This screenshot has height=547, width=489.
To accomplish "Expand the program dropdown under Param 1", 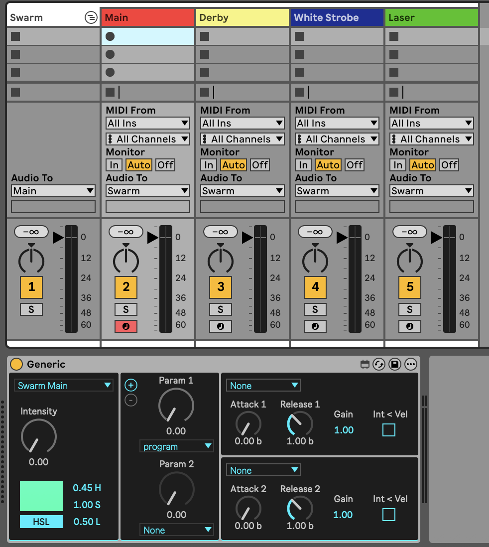I will [x=177, y=446].
